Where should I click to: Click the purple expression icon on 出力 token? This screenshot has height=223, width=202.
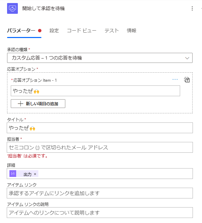pos(13,174)
